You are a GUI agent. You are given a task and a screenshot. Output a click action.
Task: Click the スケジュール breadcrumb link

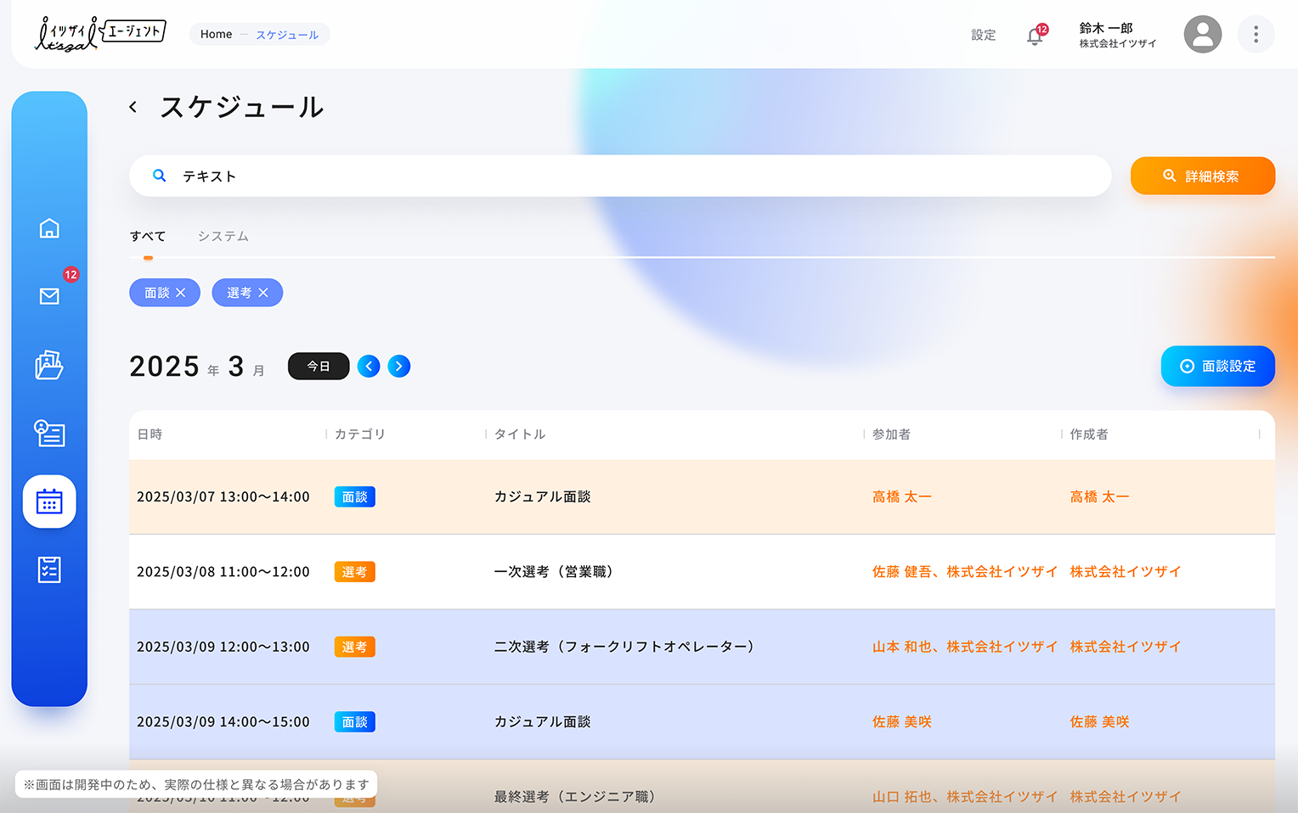(x=287, y=35)
